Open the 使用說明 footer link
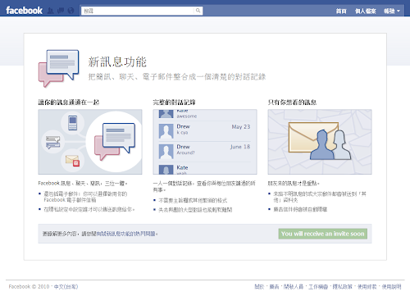The image size is (410, 305). coord(391,287)
